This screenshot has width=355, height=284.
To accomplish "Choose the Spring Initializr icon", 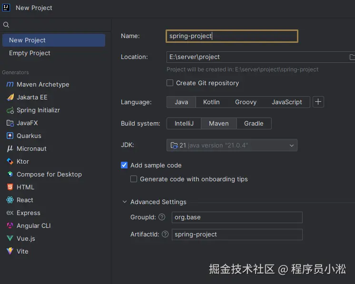I will click(x=10, y=110).
